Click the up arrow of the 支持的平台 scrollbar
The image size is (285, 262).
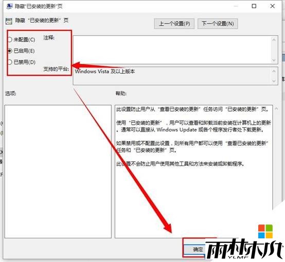tap(274, 71)
